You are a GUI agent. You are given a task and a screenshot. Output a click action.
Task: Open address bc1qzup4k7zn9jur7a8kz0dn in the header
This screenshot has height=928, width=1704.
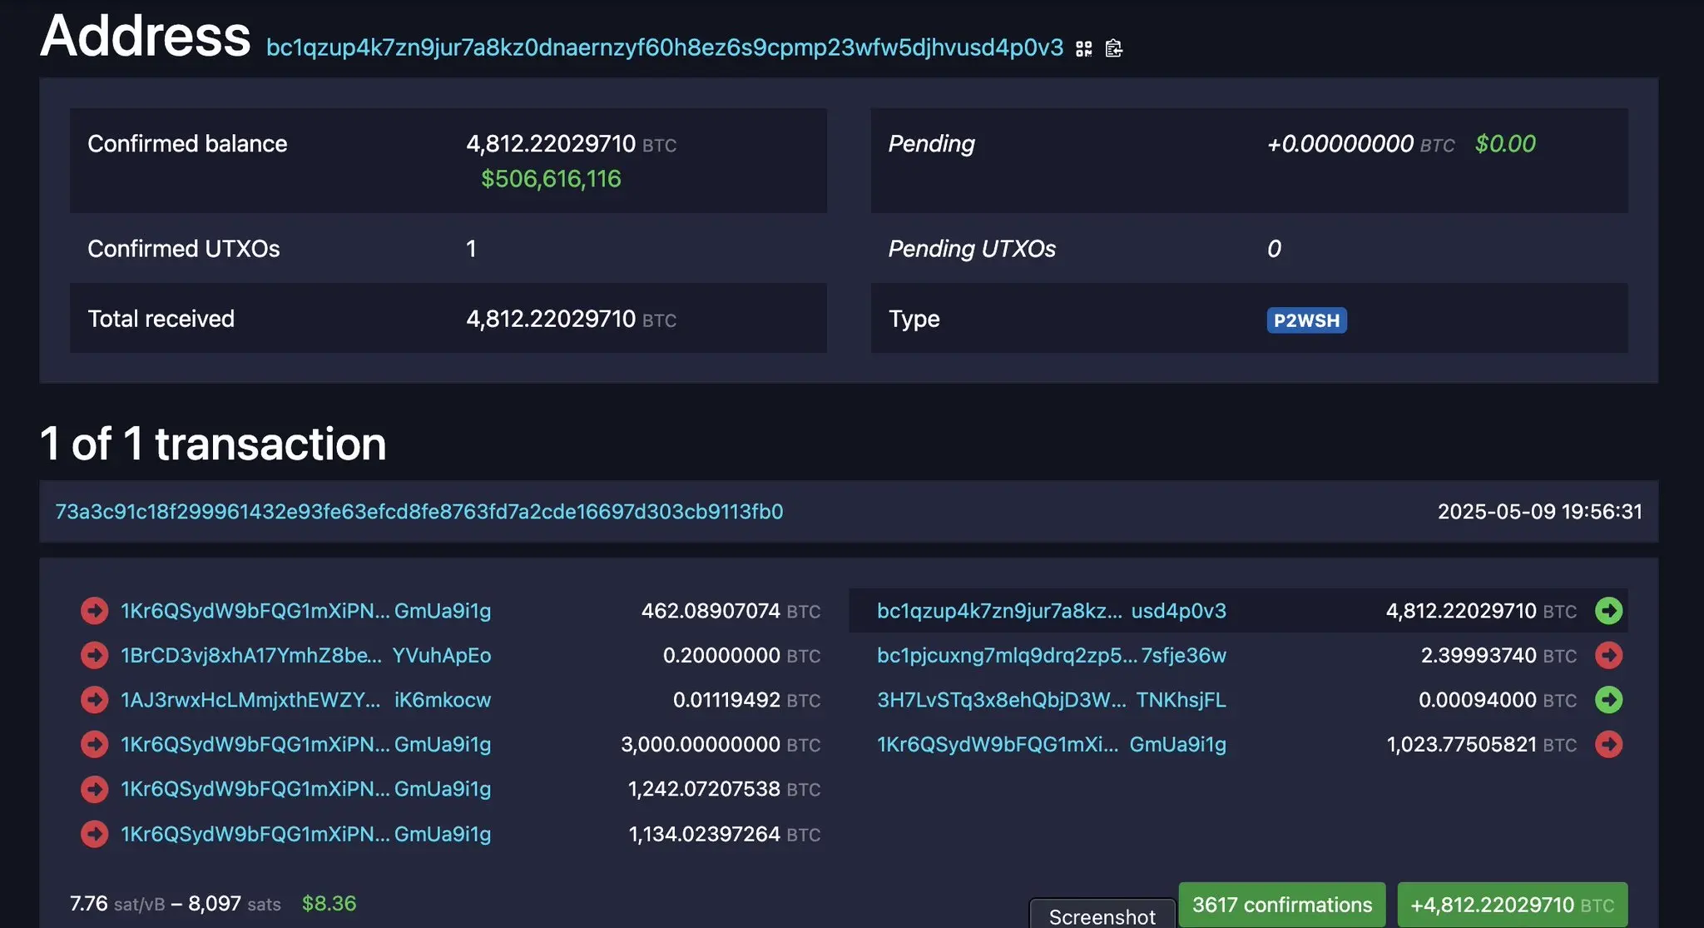[664, 48]
